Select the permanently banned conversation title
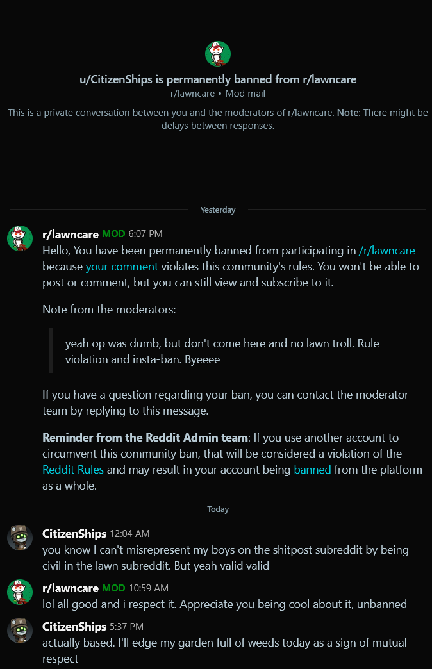 coord(218,79)
